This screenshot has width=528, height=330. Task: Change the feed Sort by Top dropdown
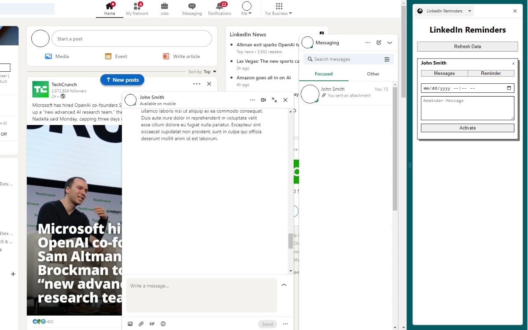[x=203, y=72]
